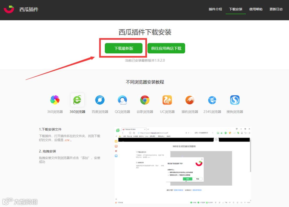
Task: Switch to the 下载安装 nav tab
Action: click(235, 9)
